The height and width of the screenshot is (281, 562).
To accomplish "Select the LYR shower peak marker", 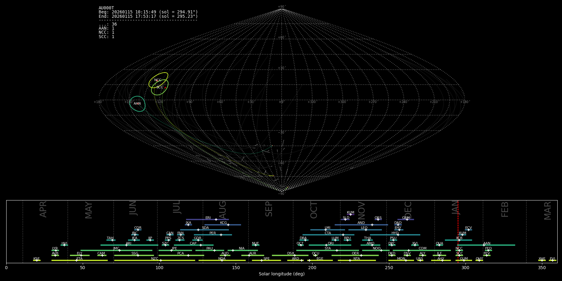I will (x=56, y=250).
